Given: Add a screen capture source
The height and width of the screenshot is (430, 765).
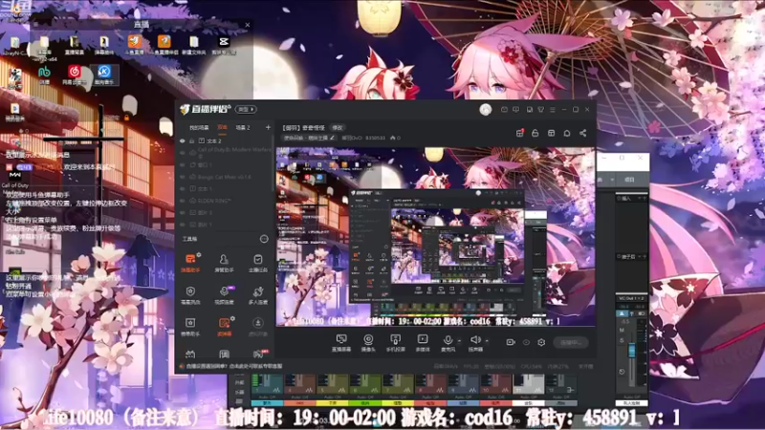Looking at the screenshot, I should 341,343.
